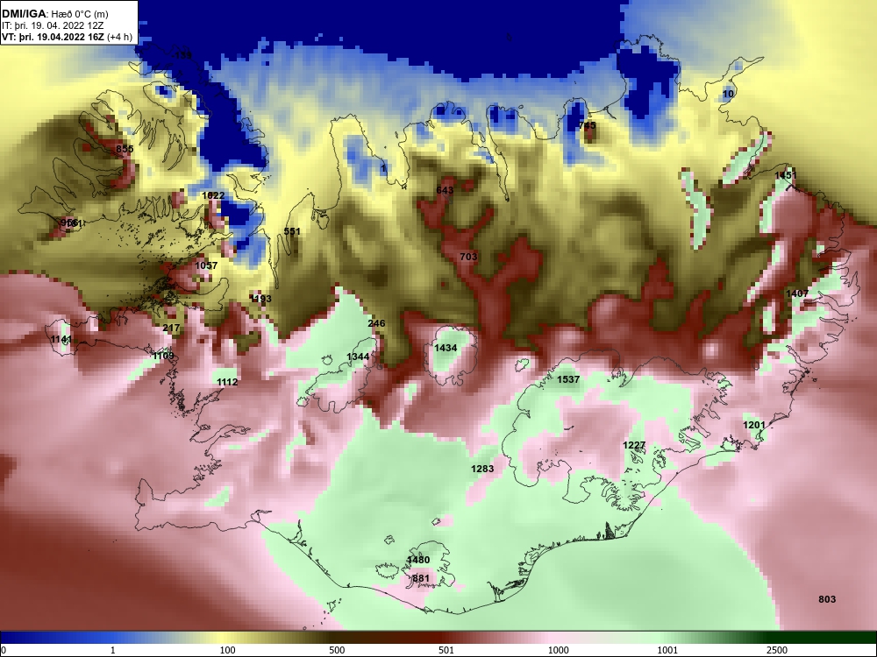Click the legend label 500
The width and height of the screenshot is (877, 657).
coord(337,650)
